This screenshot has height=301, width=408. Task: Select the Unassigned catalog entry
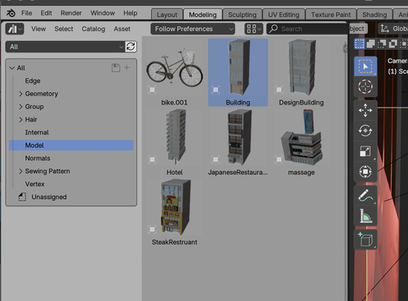tap(49, 197)
